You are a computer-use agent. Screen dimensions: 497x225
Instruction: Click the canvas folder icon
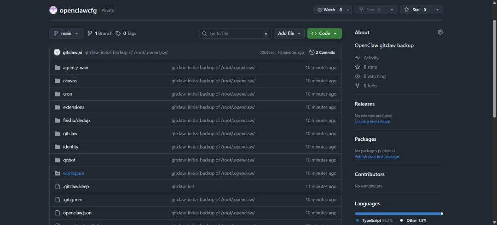[x=58, y=81]
